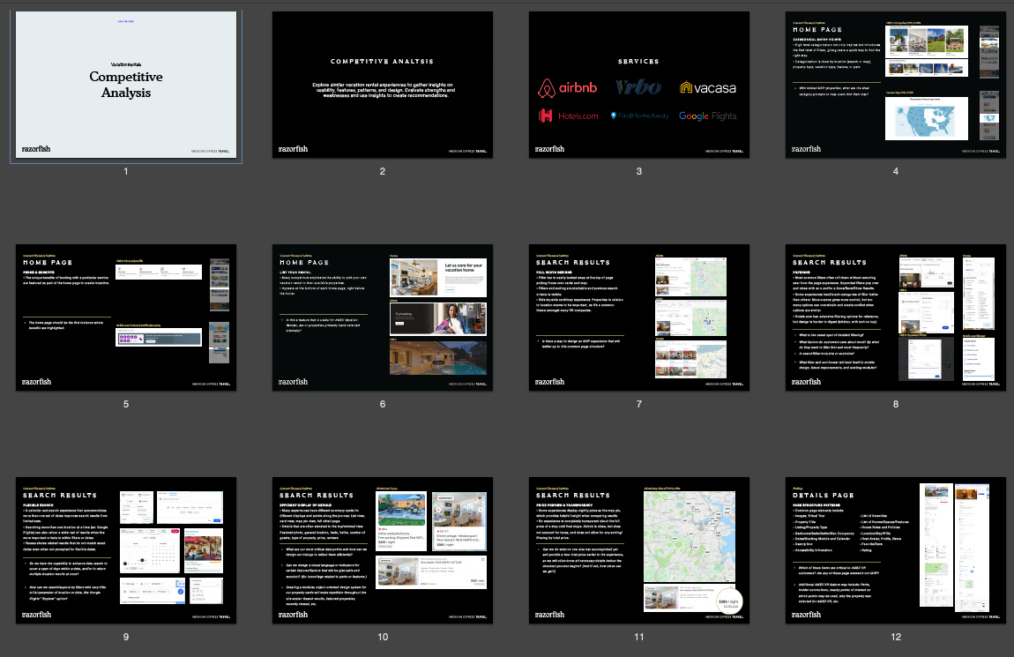Image resolution: width=1014 pixels, height=657 pixels.
Task: Click slide number label 3
Action: tap(639, 171)
